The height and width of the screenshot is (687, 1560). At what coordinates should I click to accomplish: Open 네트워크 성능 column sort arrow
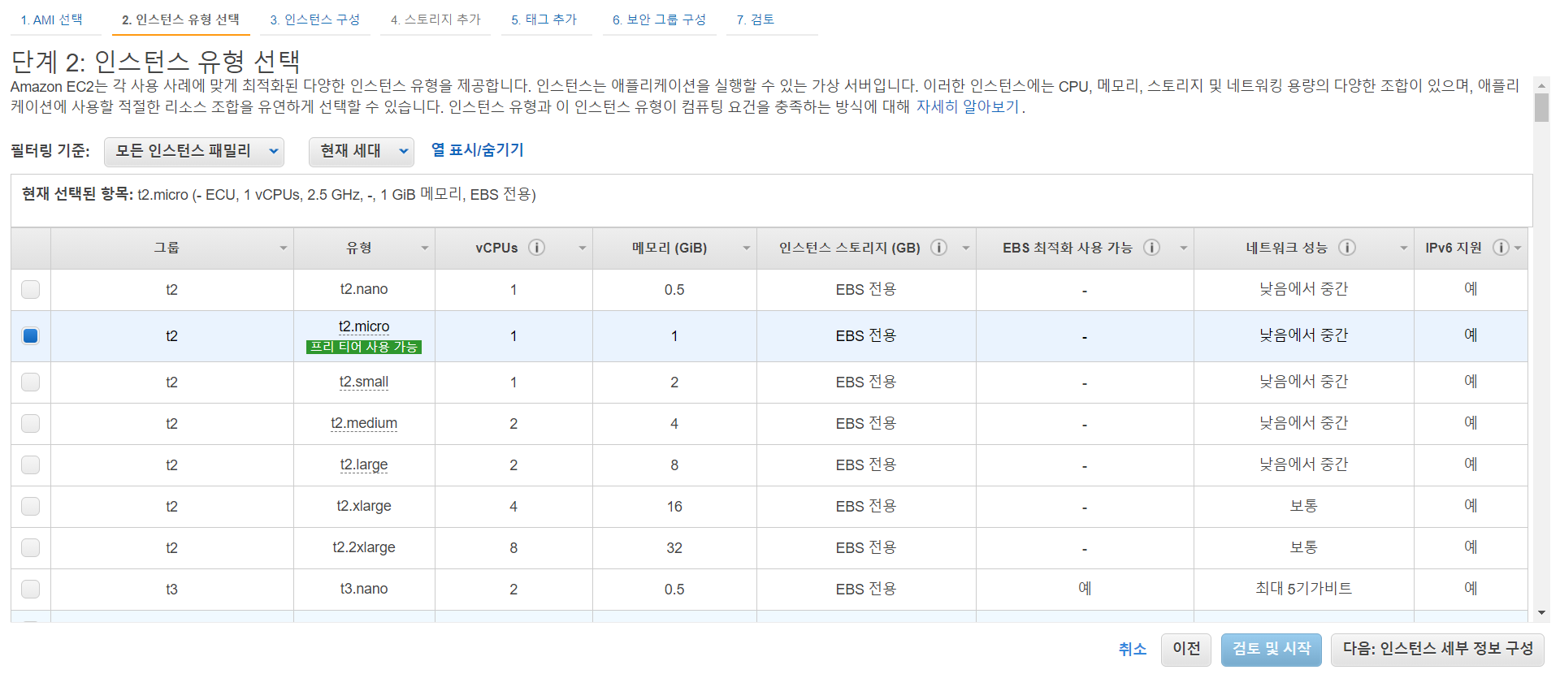point(1403,248)
